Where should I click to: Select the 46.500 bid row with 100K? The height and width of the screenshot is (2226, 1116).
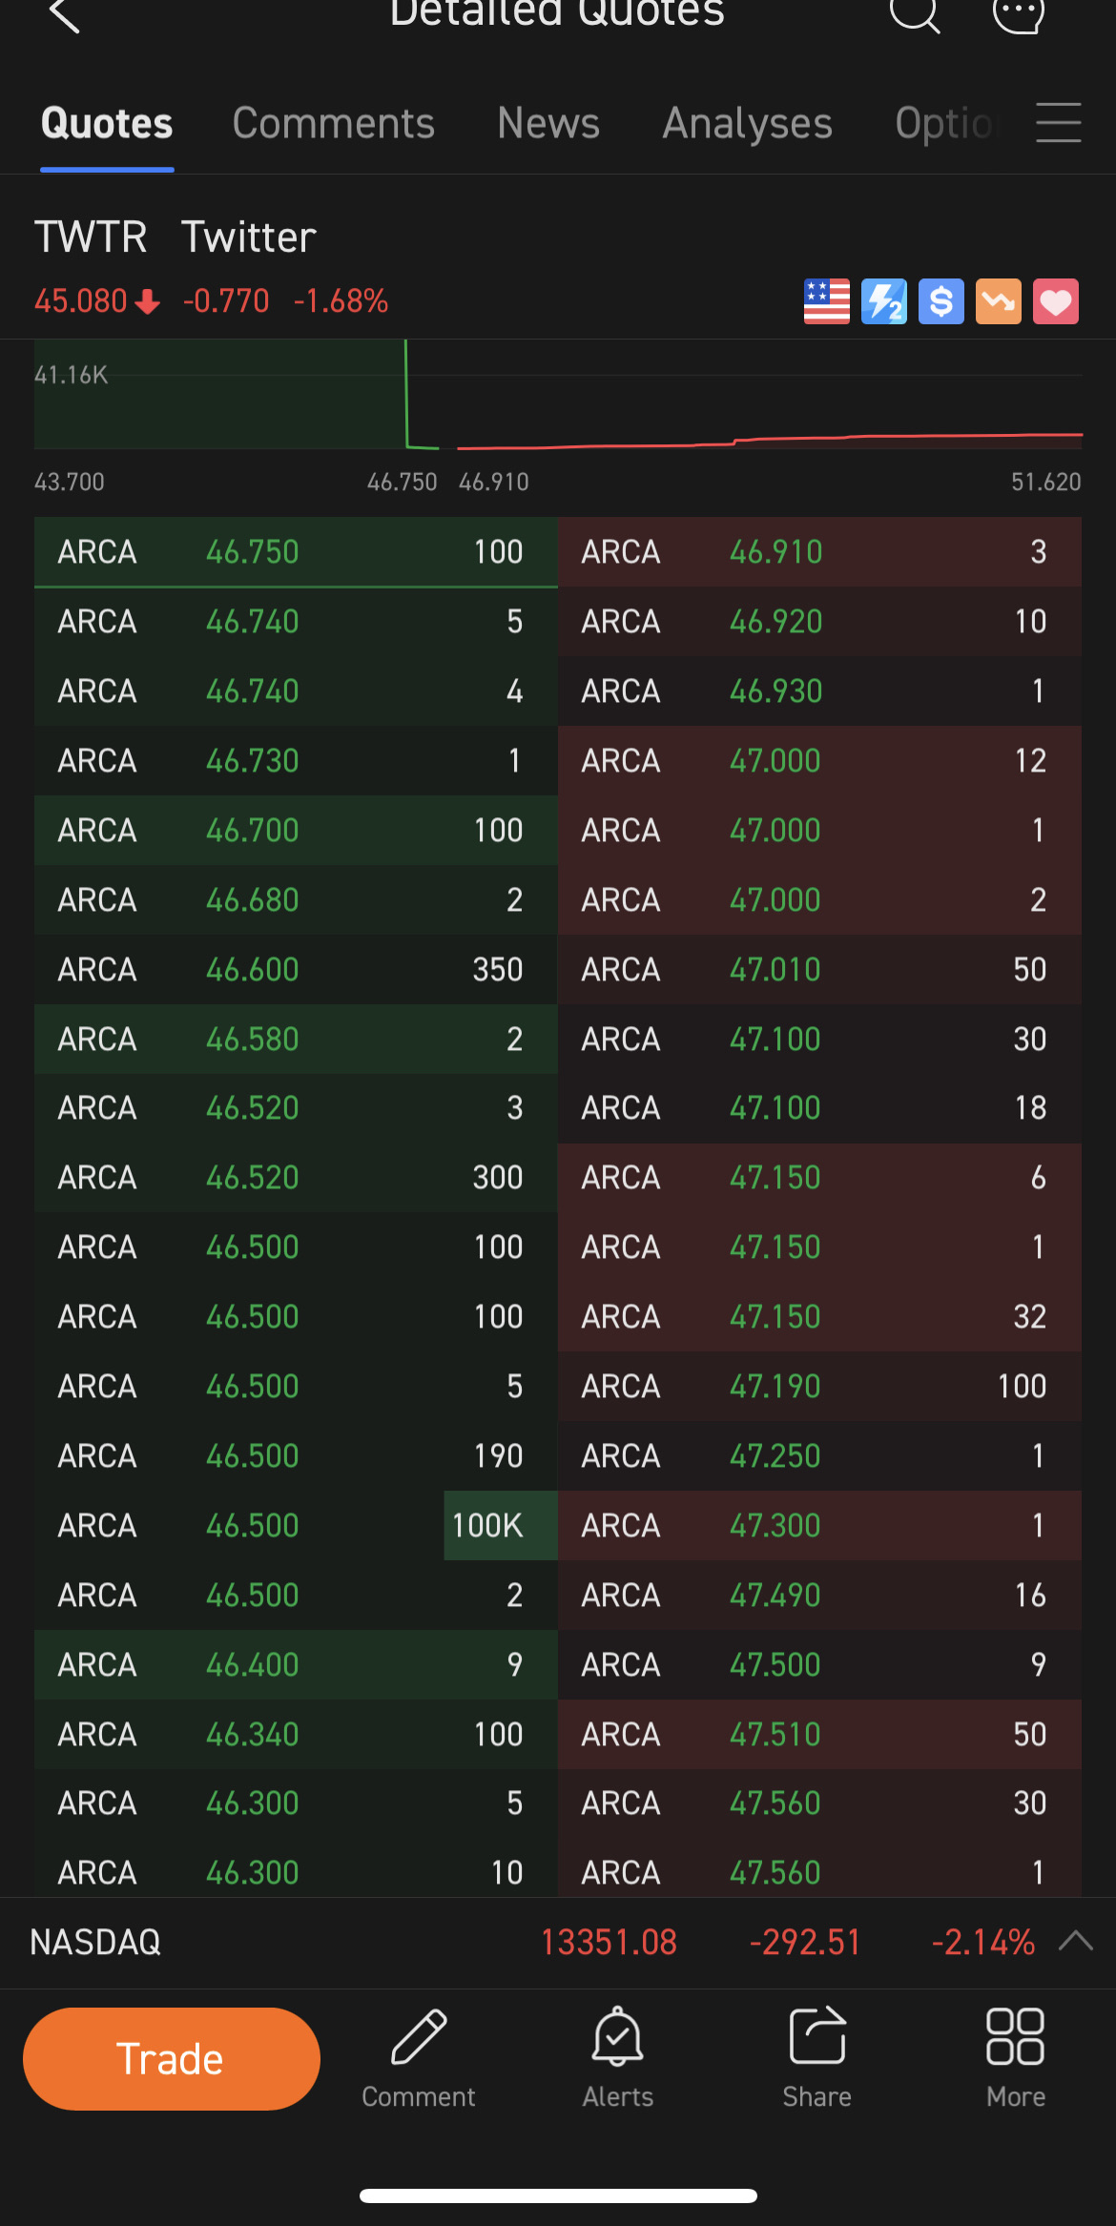coord(296,1526)
